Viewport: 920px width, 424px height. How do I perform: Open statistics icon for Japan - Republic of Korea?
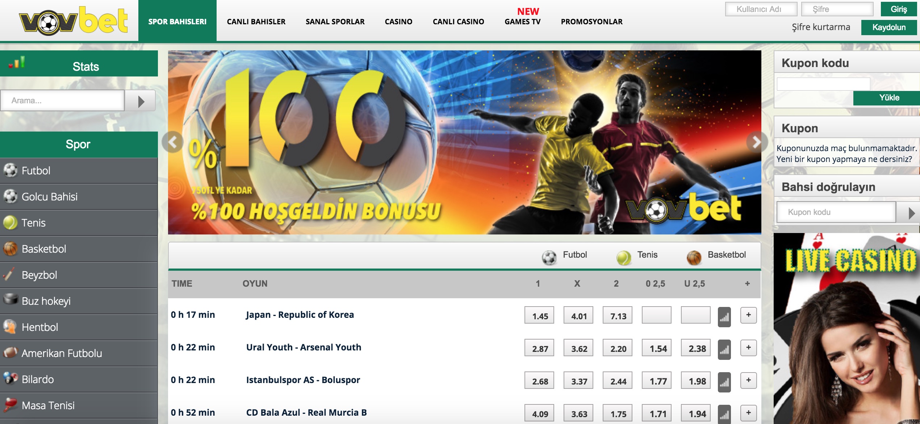tap(724, 317)
